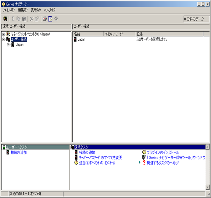
Task: Click プラグインのインストール link
Action: coord(163,152)
